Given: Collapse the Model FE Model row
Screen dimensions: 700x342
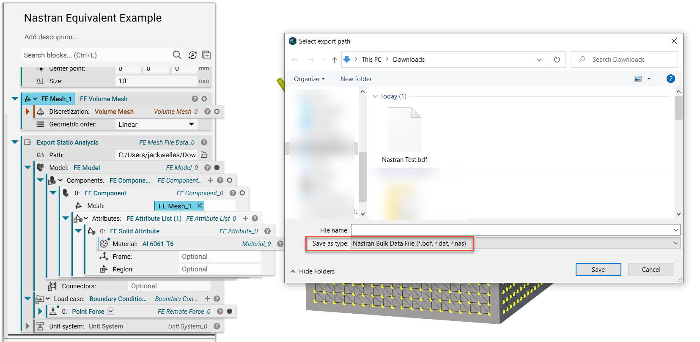Looking at the screenshot, I should point(27,167).
